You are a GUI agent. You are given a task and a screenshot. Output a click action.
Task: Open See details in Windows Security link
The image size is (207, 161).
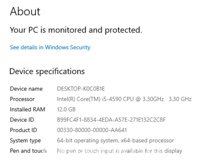[x=50, y=48]
